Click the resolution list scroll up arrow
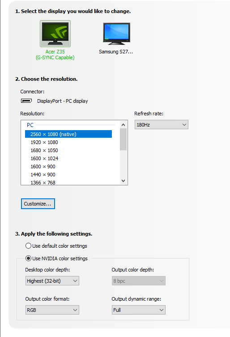230x337 pixels. [123, 125]
